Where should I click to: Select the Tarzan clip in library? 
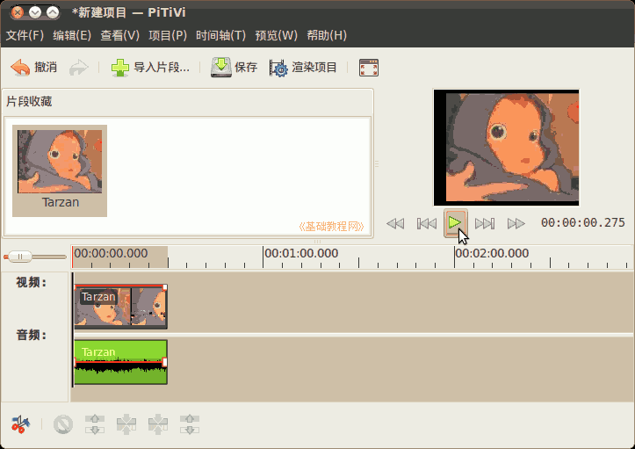pyautogui.click(x=60, y=170)
